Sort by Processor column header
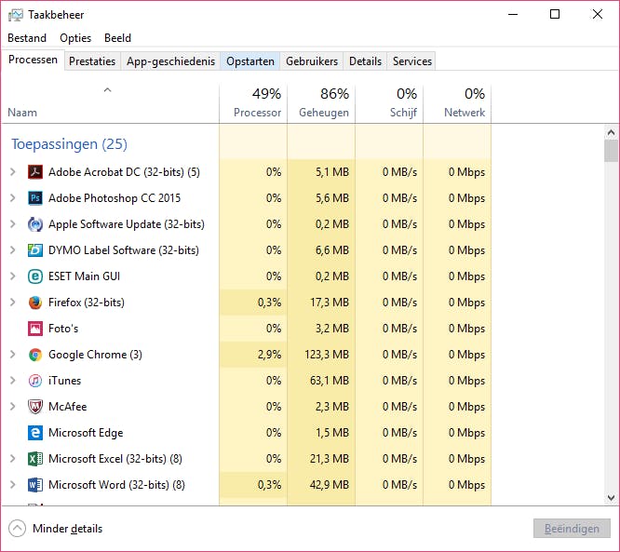 (x=253, y=103)
